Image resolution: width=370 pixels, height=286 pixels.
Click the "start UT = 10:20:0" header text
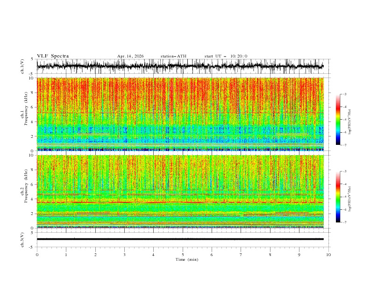226,56
